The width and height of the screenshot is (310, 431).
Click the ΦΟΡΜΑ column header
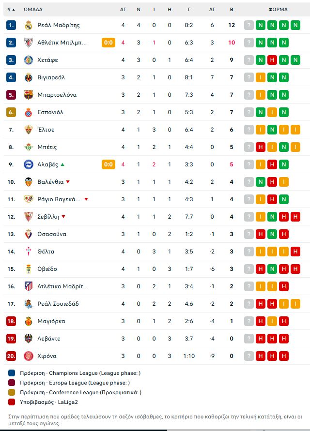click(x=278, y=9)
